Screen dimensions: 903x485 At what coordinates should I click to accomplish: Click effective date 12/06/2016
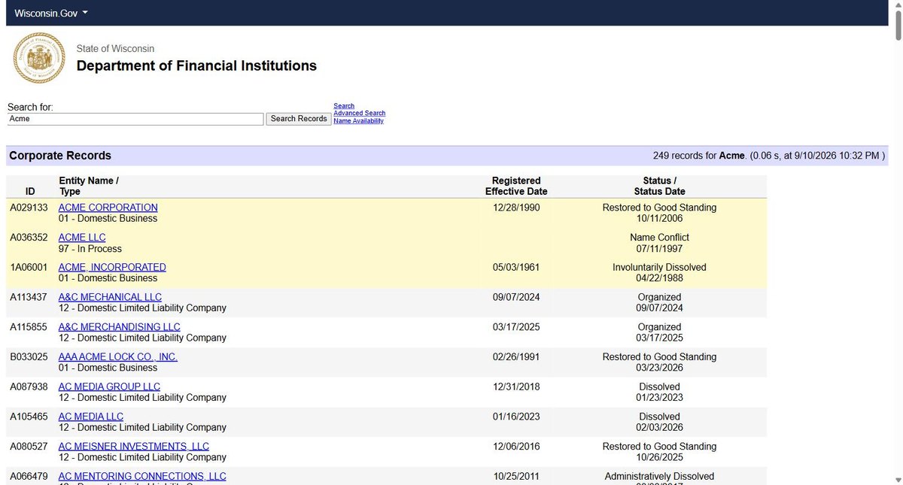(516, 447)
